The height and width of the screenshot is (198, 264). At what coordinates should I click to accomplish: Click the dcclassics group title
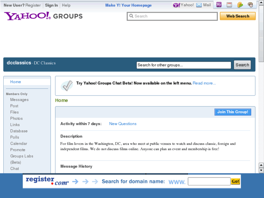[19, 63]
